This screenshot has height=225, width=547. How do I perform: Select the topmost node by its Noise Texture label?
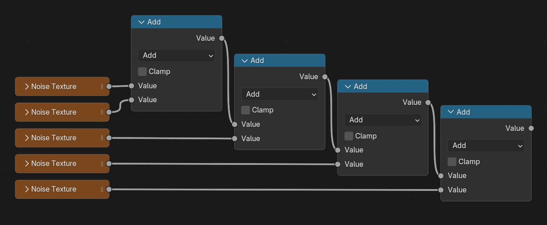coord(54,86)
